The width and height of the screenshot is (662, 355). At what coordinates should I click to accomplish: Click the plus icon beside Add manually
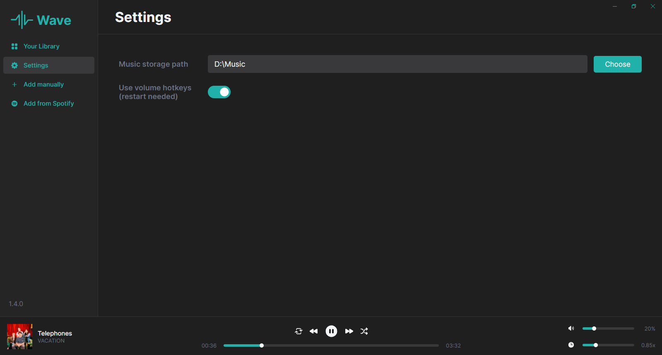click(14, 85)
